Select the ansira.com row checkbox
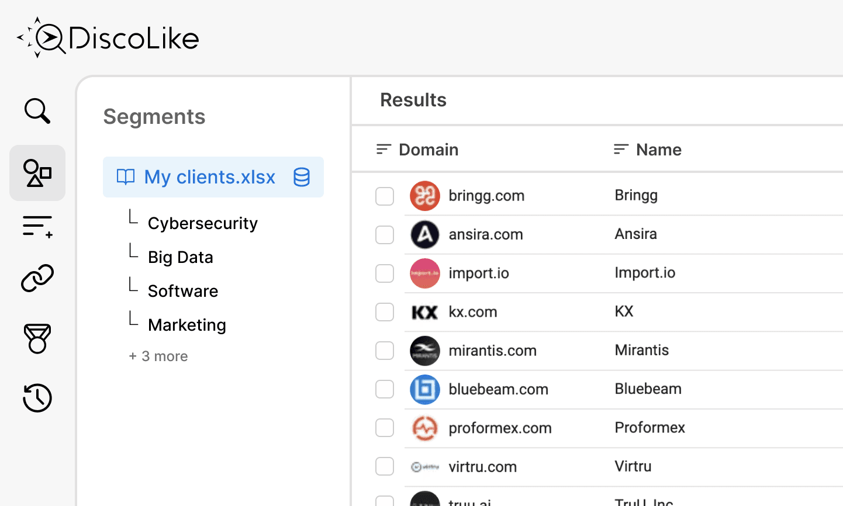This screenshot has height=506, width=843. click(385, 235)
